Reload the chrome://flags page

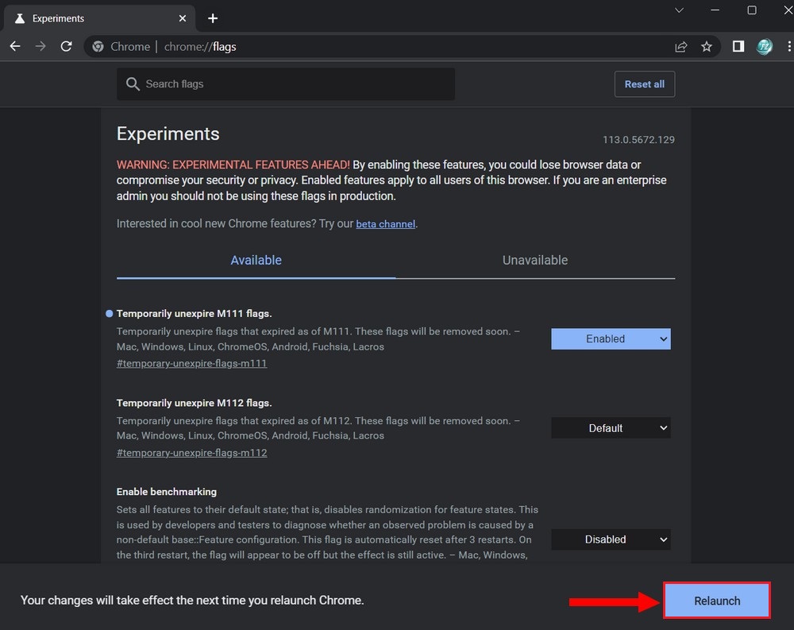tap(67, 47)
